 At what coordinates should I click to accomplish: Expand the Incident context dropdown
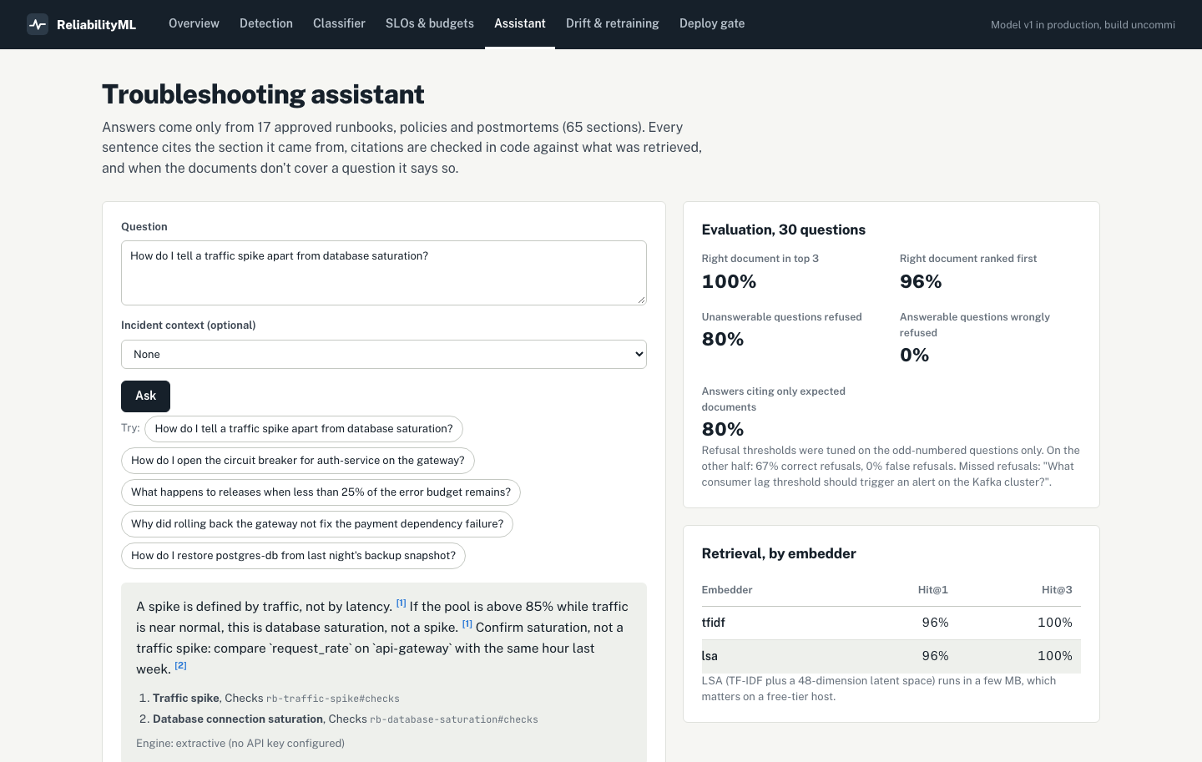click(384, 354)
